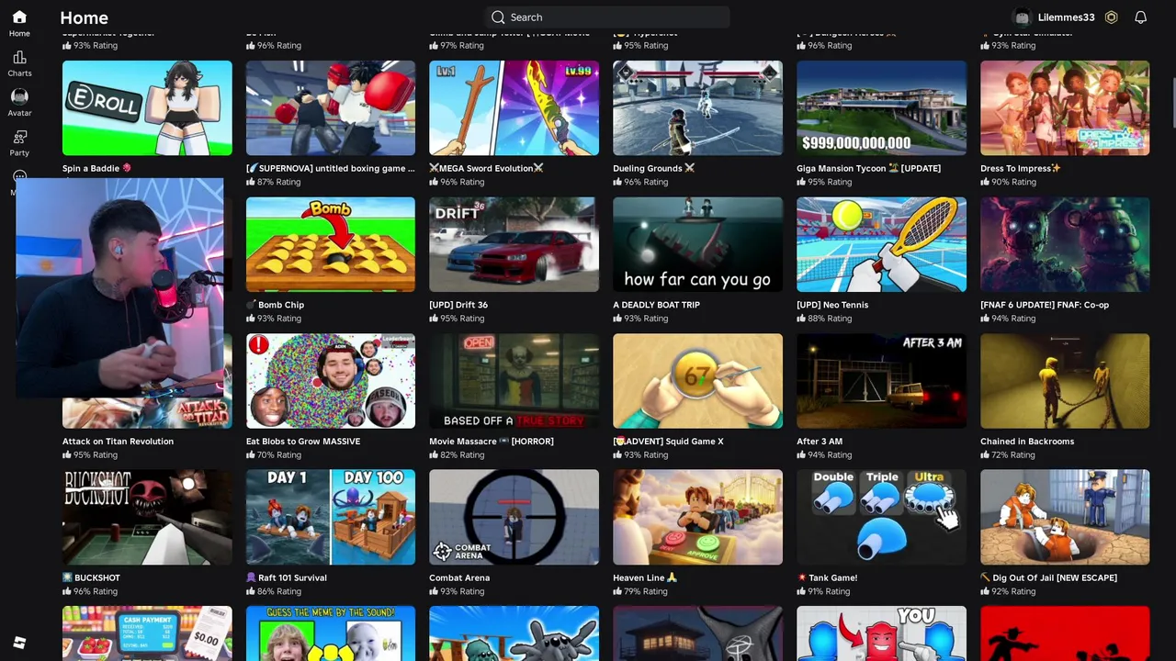1176x661 pixels.
Task: Click '70% Rating' under Eat Blobs
Action: [x=278, y=455]
